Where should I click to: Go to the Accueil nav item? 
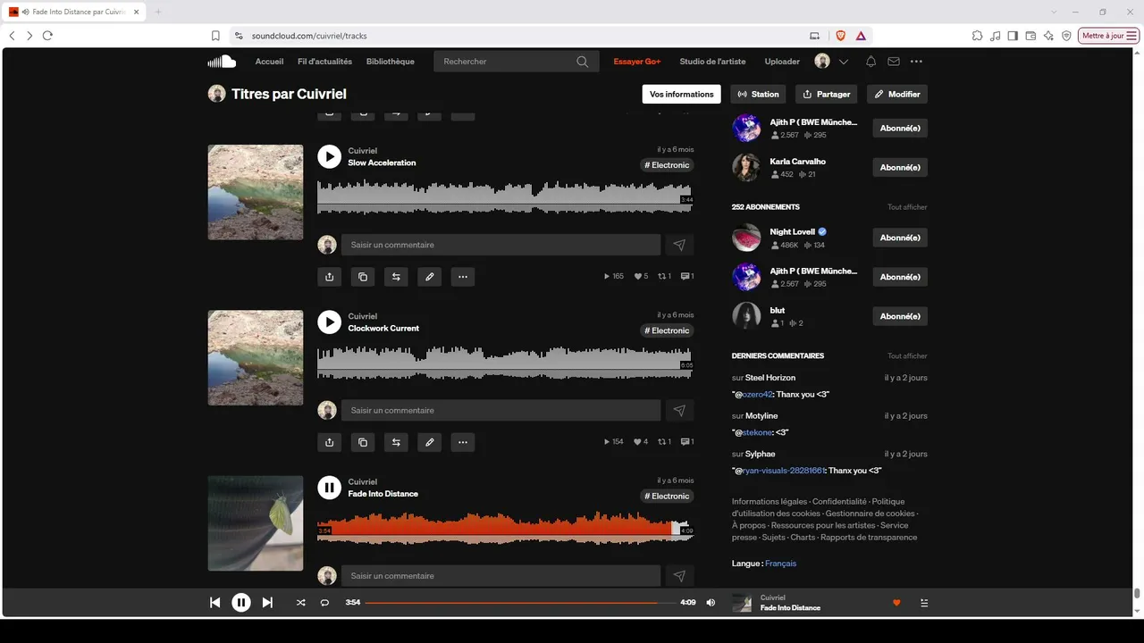click(269, 62)
